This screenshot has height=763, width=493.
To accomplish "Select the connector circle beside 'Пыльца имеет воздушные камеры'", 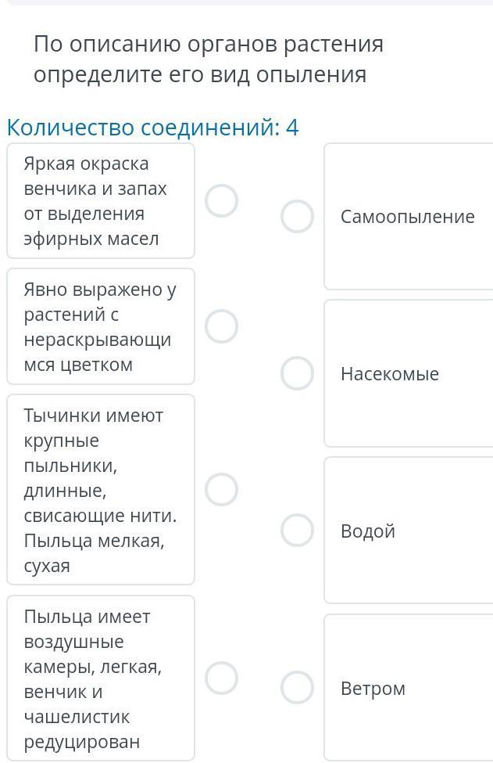I will (x=222, y=678).
